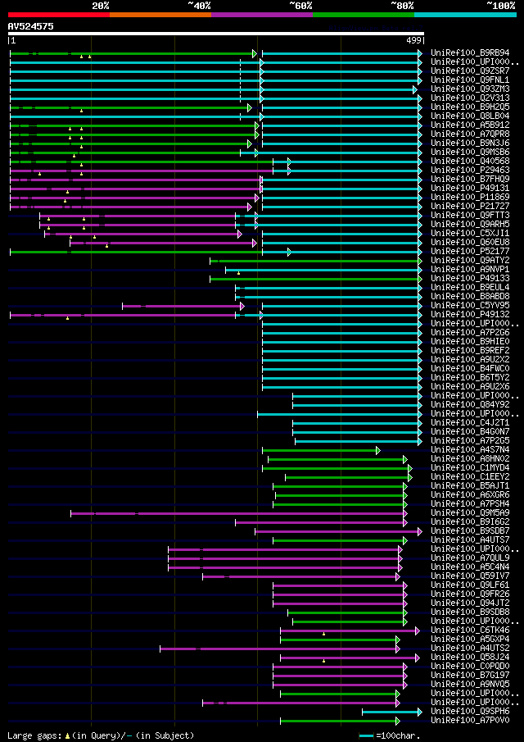Pick the UniRef100_B5AJT1 label
Image resolution: width=524 pixels, height=742 pixels.
point(470,486)
